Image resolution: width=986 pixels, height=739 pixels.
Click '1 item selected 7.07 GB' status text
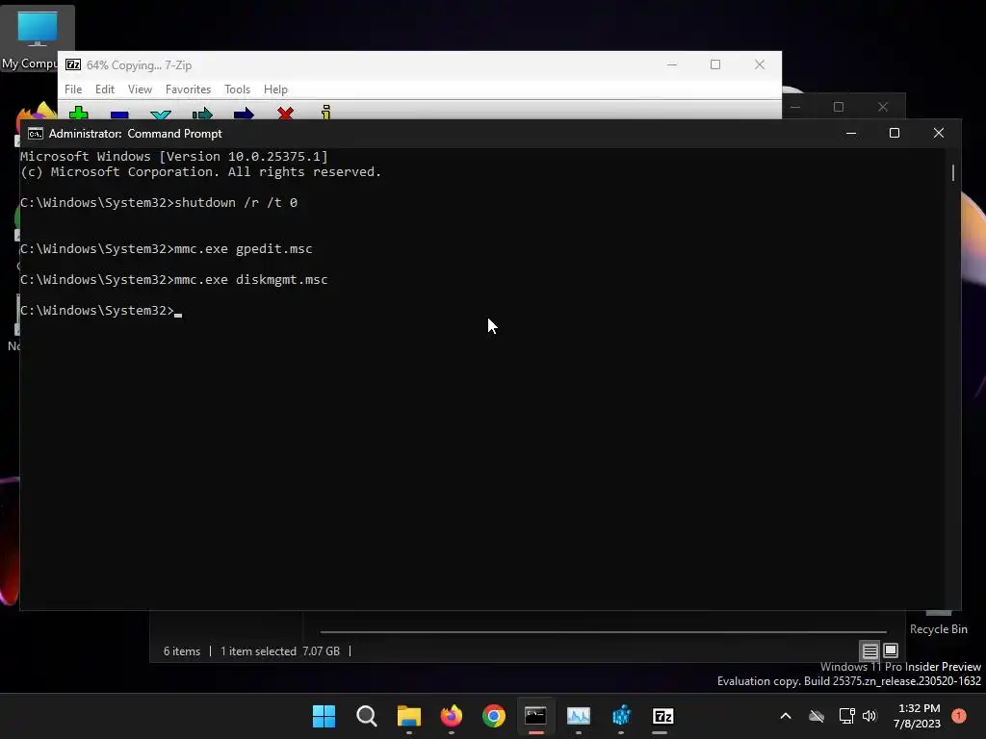tap(280, 651)
